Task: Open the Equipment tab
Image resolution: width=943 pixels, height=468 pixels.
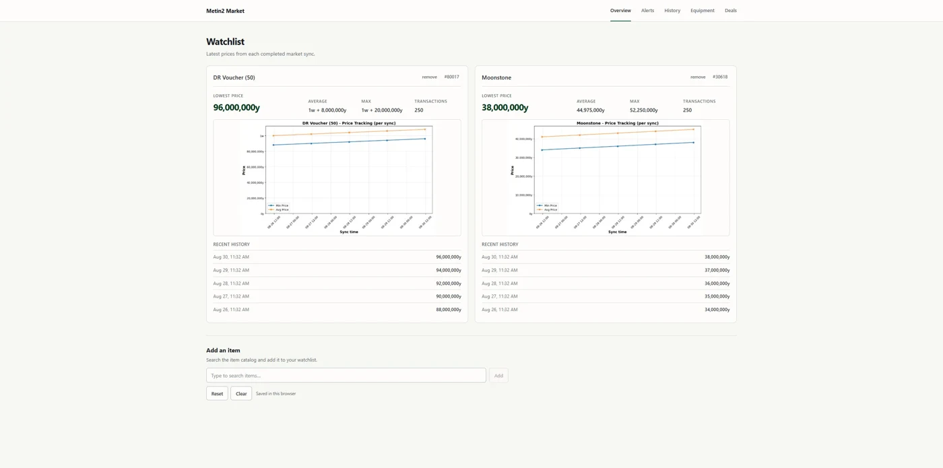Action: pos(702,11)
